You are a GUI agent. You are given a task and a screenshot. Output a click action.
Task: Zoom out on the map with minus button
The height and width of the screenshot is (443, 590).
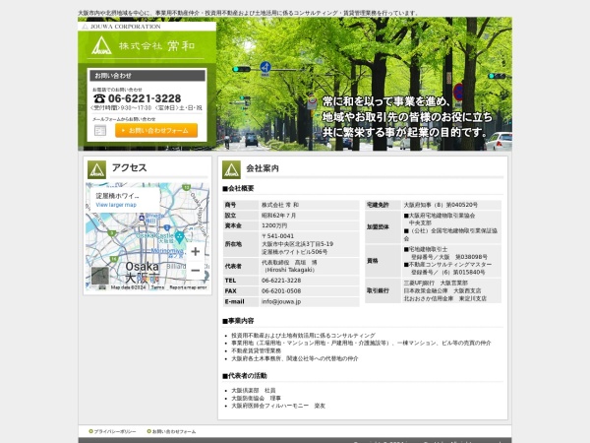pyautogui.click(x=196, y=270)
